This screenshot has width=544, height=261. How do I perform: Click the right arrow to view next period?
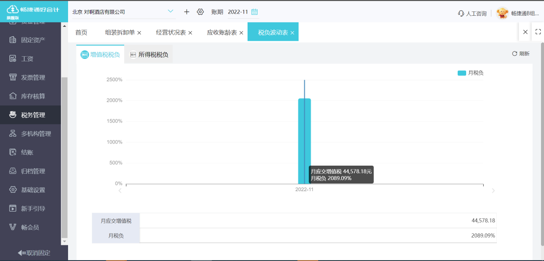(x=493, y=191)
